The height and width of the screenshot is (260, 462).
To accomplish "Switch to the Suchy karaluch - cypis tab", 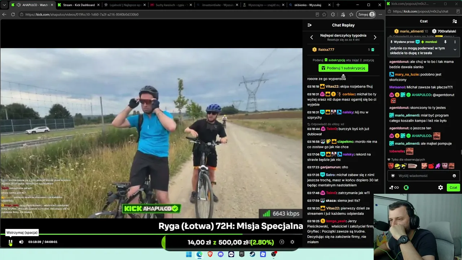I will 170,5.
